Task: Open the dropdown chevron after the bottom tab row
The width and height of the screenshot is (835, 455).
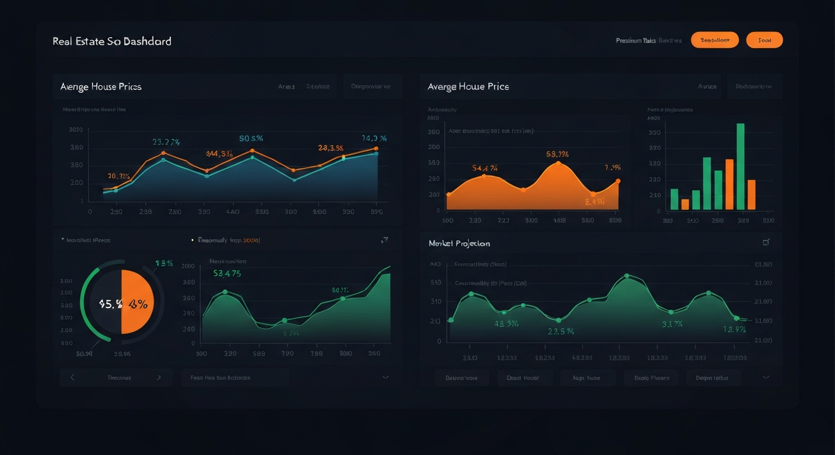Action: [x=766, y=377]
